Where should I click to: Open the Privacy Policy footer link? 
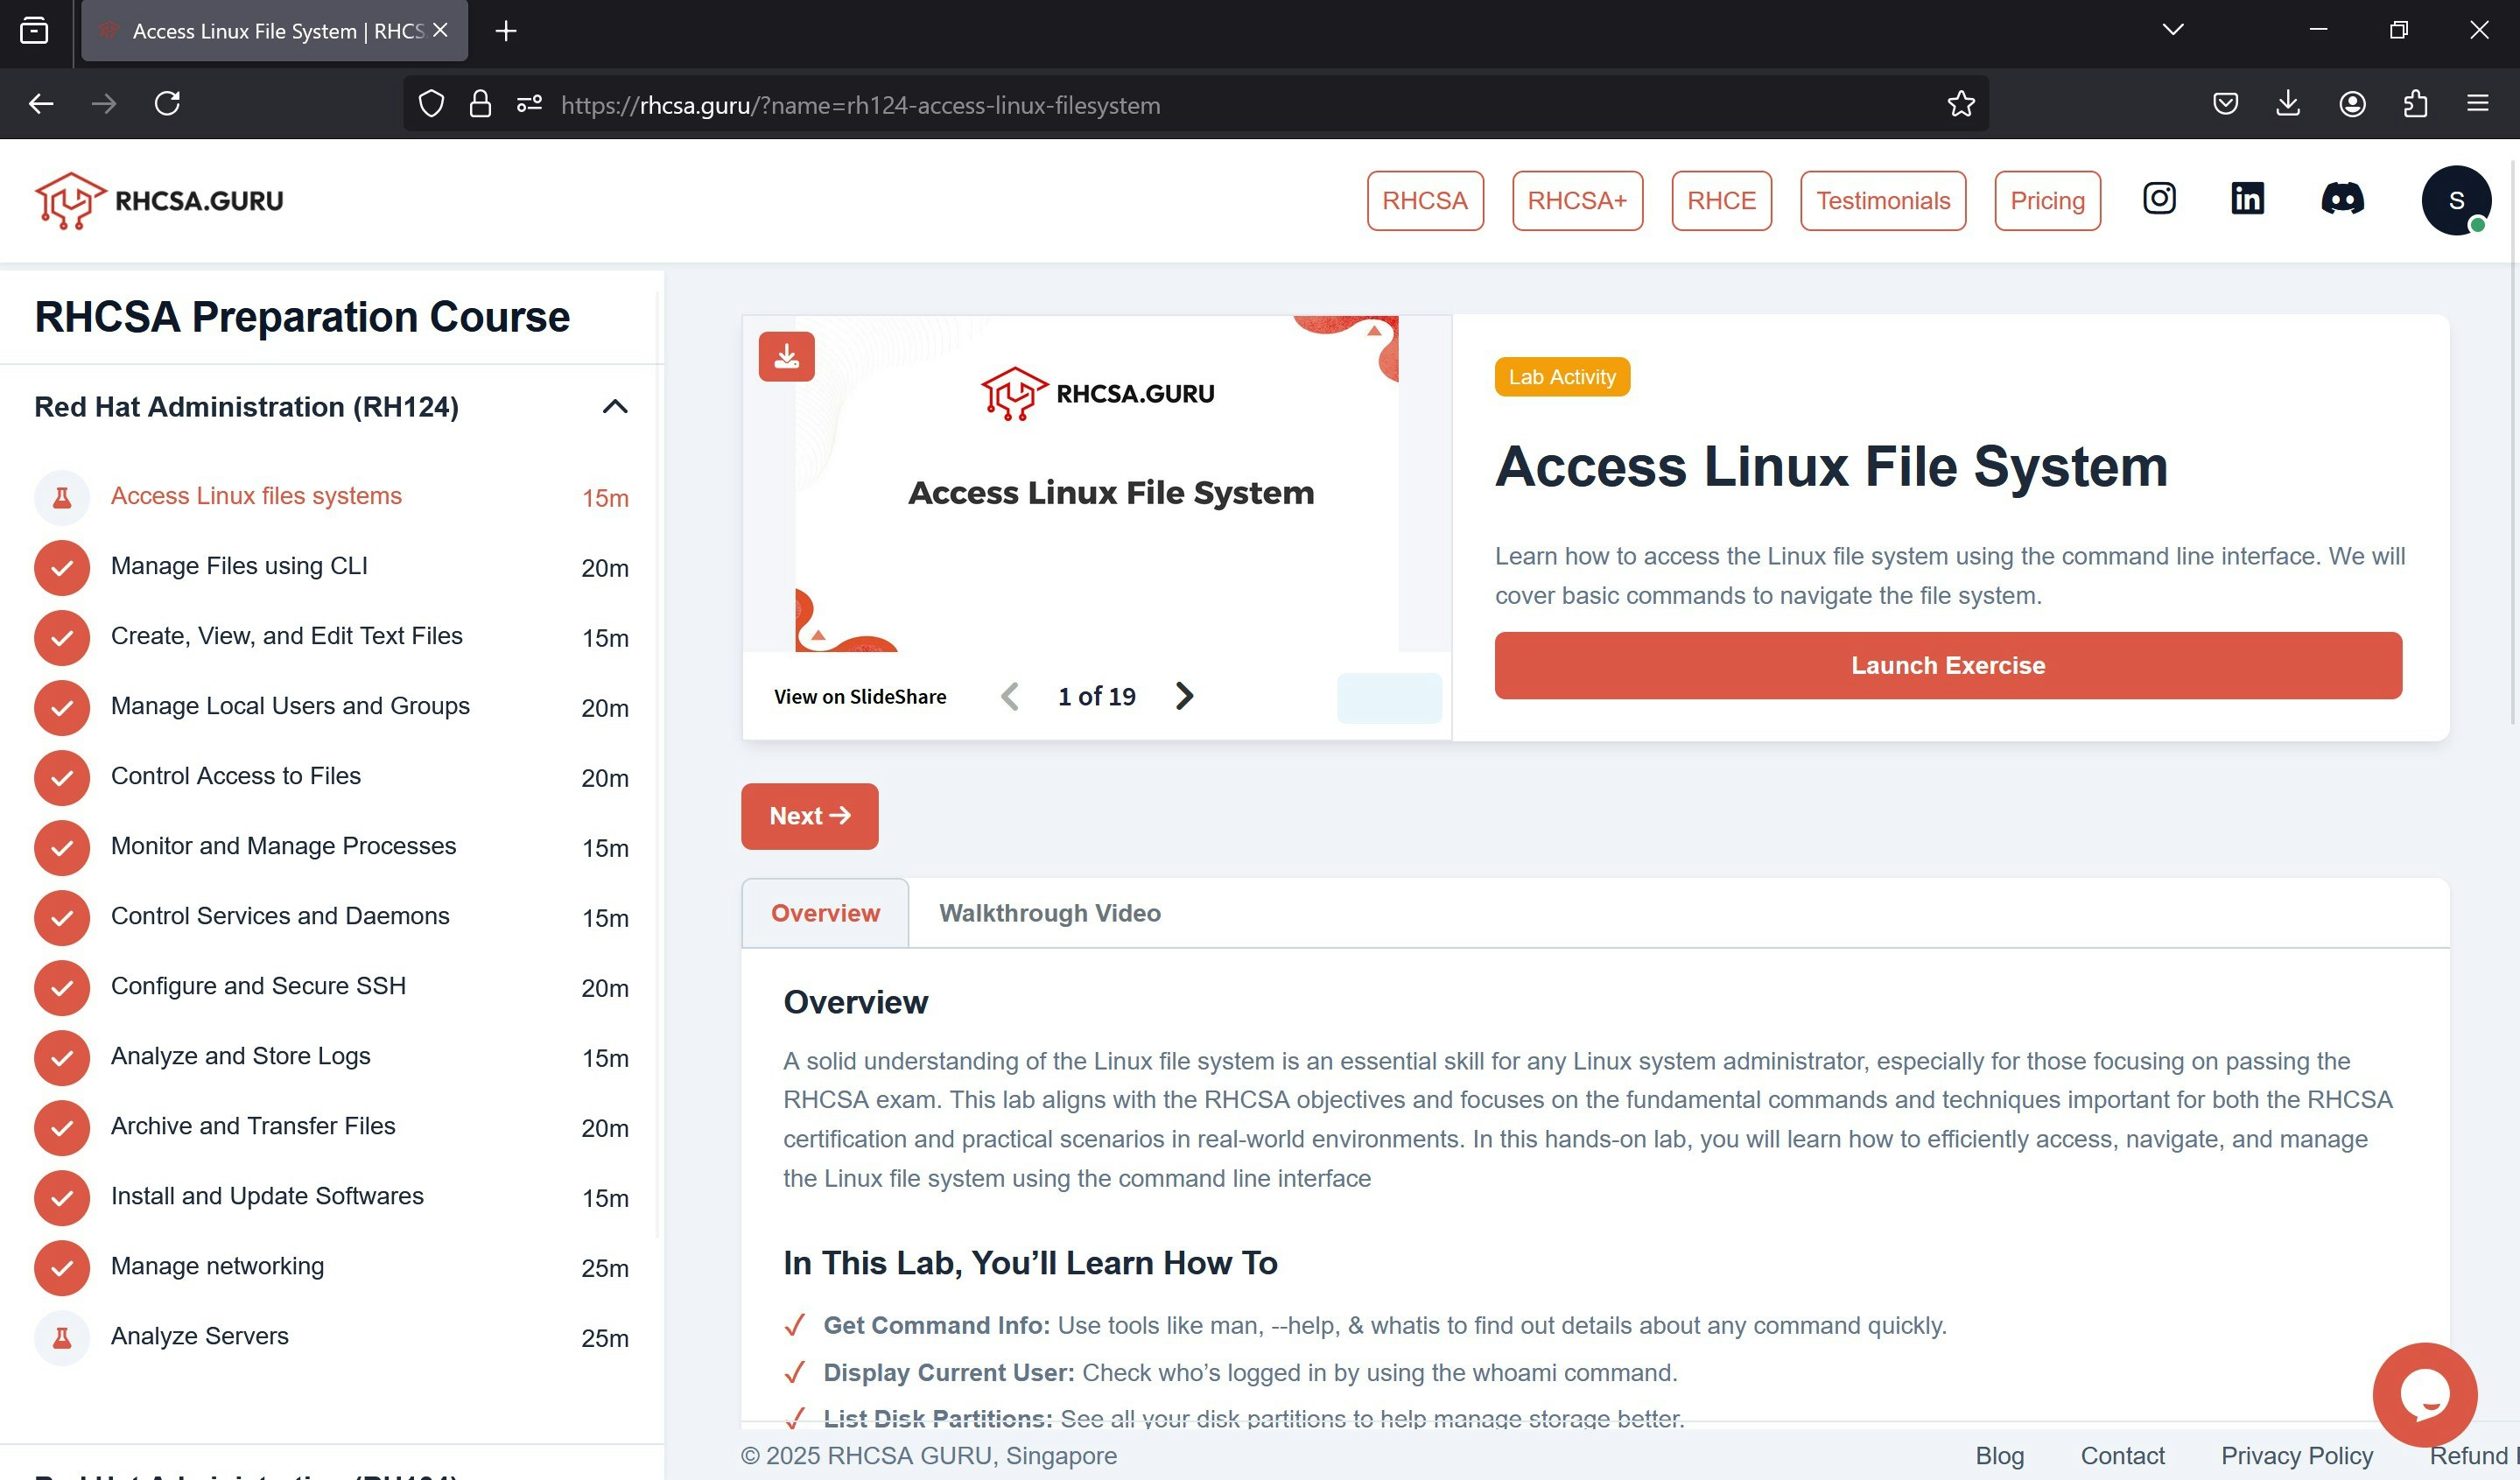pos(2297,1455)
